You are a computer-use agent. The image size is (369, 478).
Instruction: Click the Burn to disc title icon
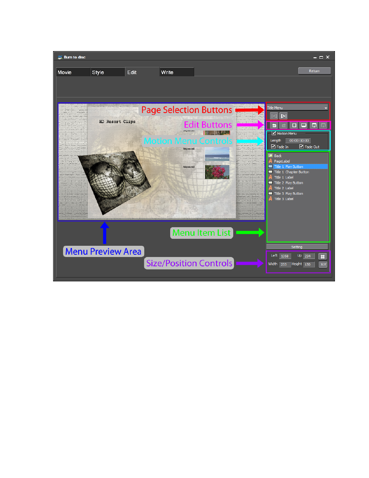point(60,57)
